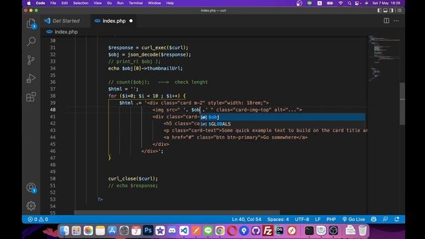
Task: Open the Explorer view in activity bar
Action: 31,23
